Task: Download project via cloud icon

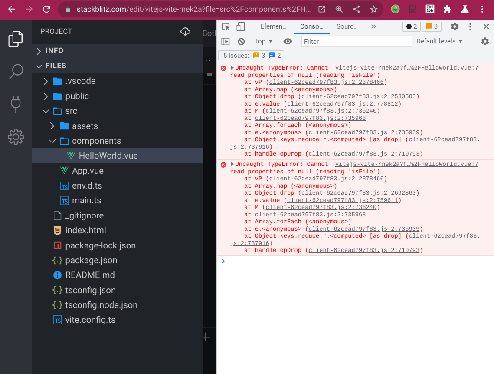Action: (185, 32)
